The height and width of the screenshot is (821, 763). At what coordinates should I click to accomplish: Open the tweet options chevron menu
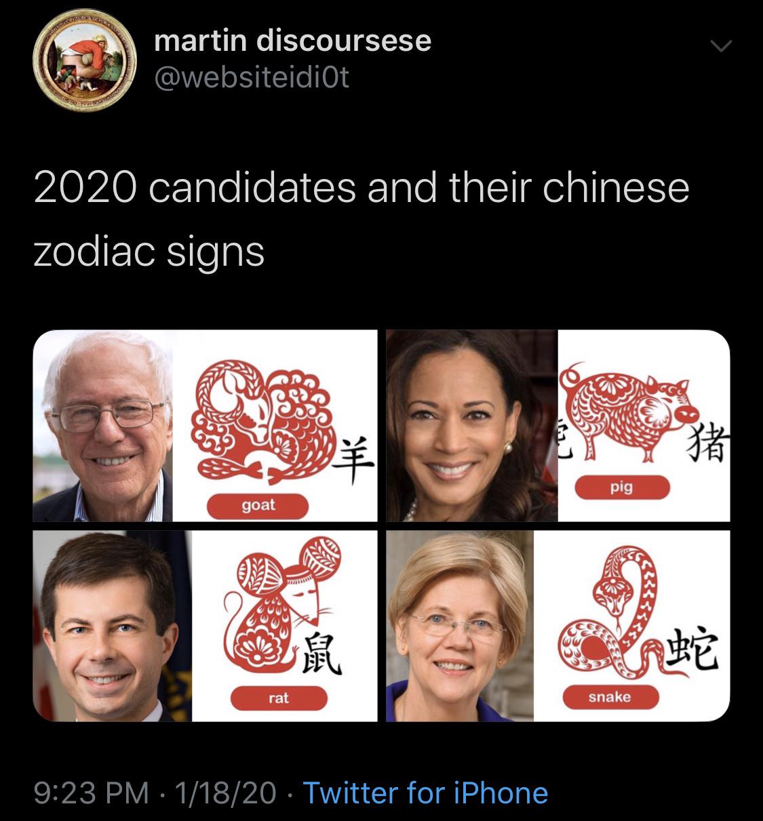click(x=721, y=47)
